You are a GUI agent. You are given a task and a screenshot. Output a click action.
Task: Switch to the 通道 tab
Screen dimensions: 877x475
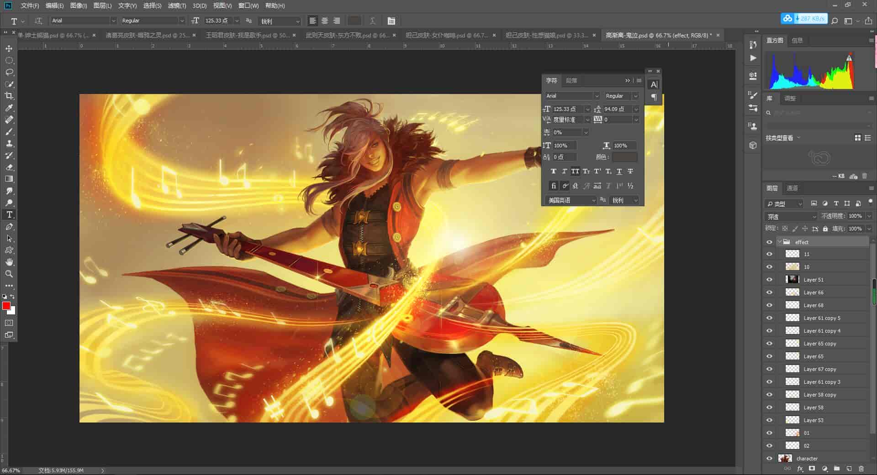[792, 188]
